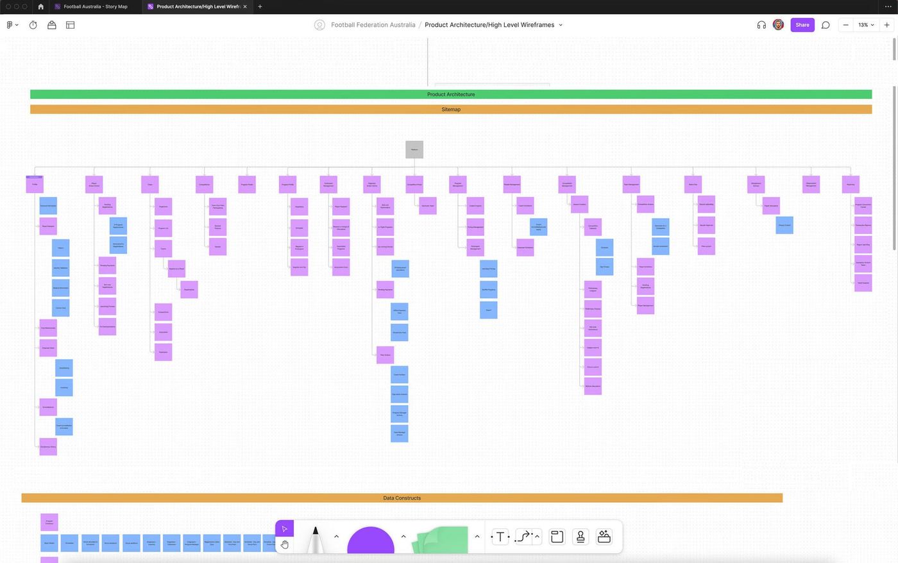Viewport: 898px width, 563px height.
Task: Zoom in with the plus button
Action: click(x=887, y=25)
